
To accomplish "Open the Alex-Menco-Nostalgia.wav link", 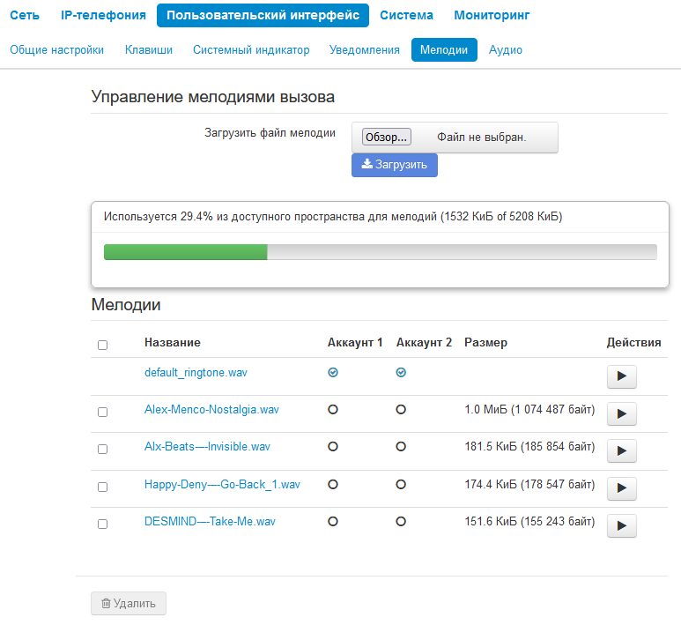I will (211, 409).
